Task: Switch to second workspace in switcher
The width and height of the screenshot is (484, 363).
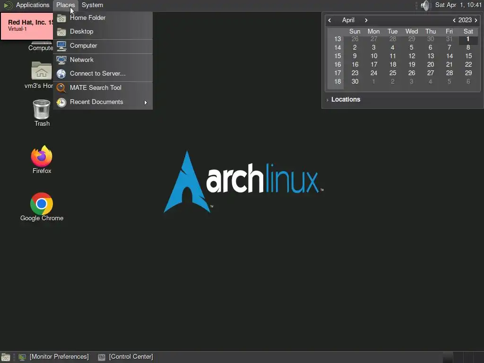Action: [458, 357]
